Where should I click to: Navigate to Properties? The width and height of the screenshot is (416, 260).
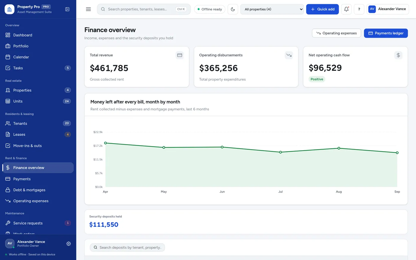(38, 90)
